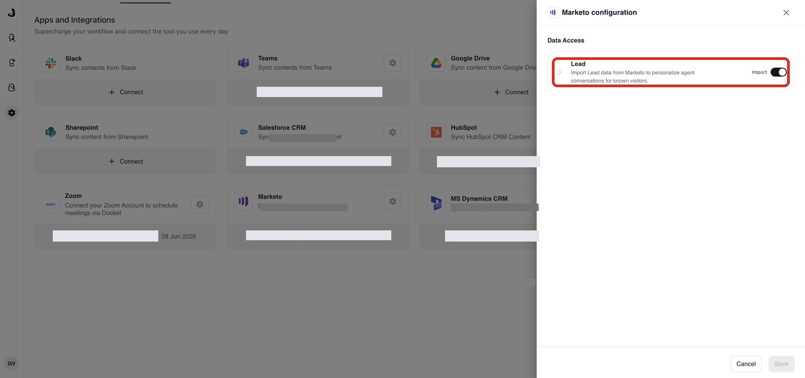This screenshot has width=805, height=378.
Task: Open Teams integration settings gear
Action: [x=393, y=63]
